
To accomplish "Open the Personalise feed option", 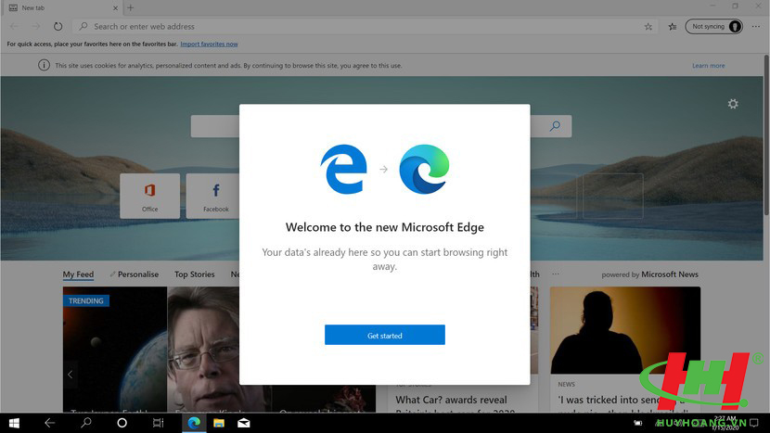I will [135, 274].
